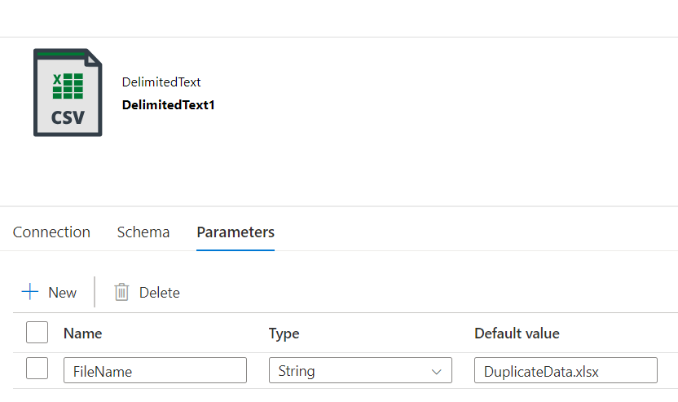This screenshot has height=402, width=678.
Task: Select the Parameters tab
Action: click(236, 232)
